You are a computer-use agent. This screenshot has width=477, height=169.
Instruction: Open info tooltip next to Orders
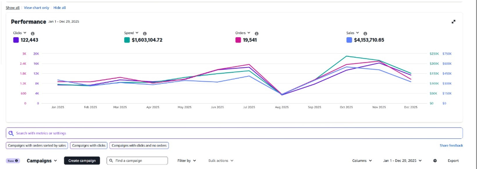click(x=256, y=34)
